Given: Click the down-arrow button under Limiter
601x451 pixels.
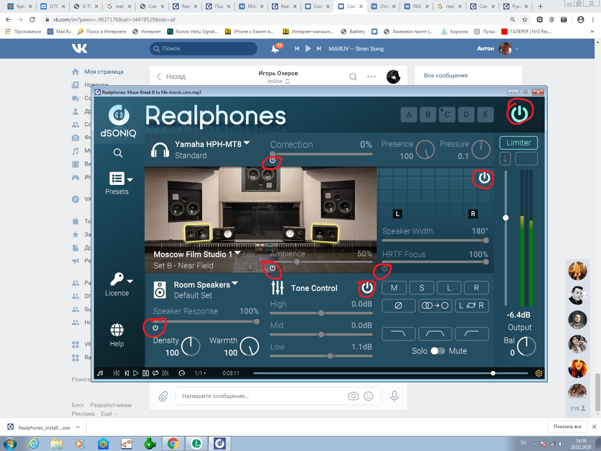Looking at the screenshot, I should [x=505, y=159].
